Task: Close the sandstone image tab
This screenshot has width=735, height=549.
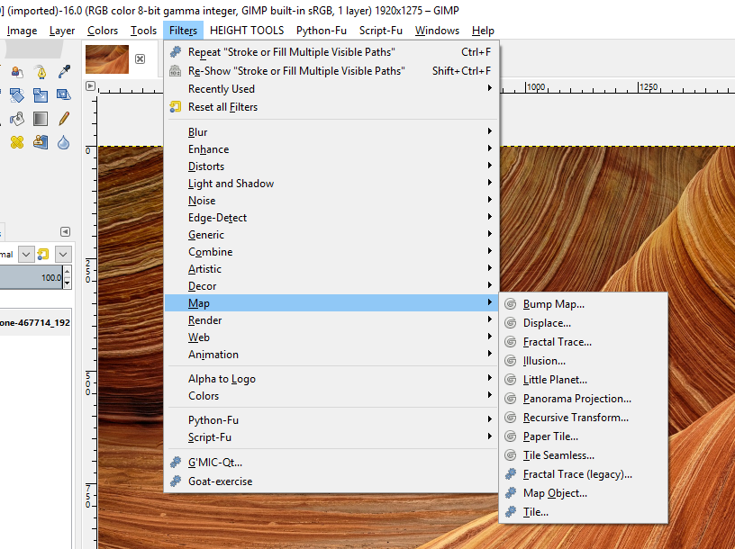Action: 140,58
